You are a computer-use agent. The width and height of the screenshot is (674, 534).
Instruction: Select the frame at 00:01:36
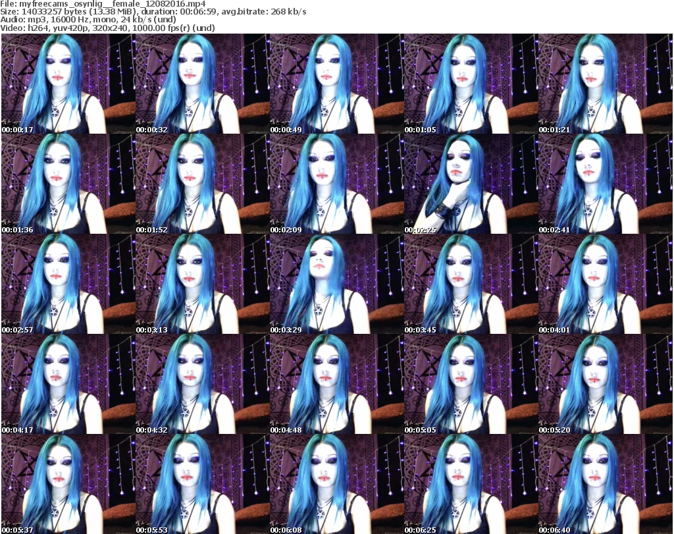68,184
